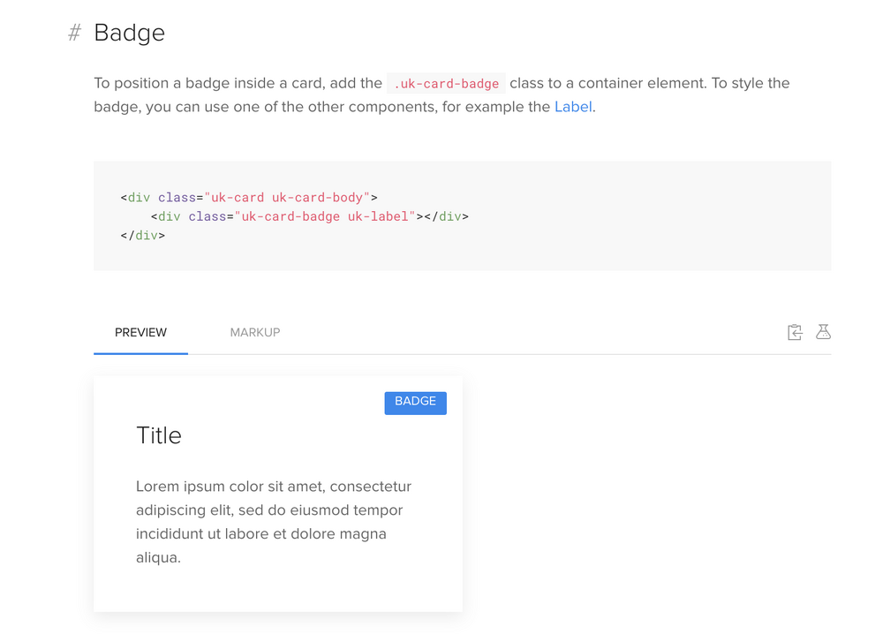Click the word "aliqua." in the card
This screenshot has height=634, width=883.
158,558
